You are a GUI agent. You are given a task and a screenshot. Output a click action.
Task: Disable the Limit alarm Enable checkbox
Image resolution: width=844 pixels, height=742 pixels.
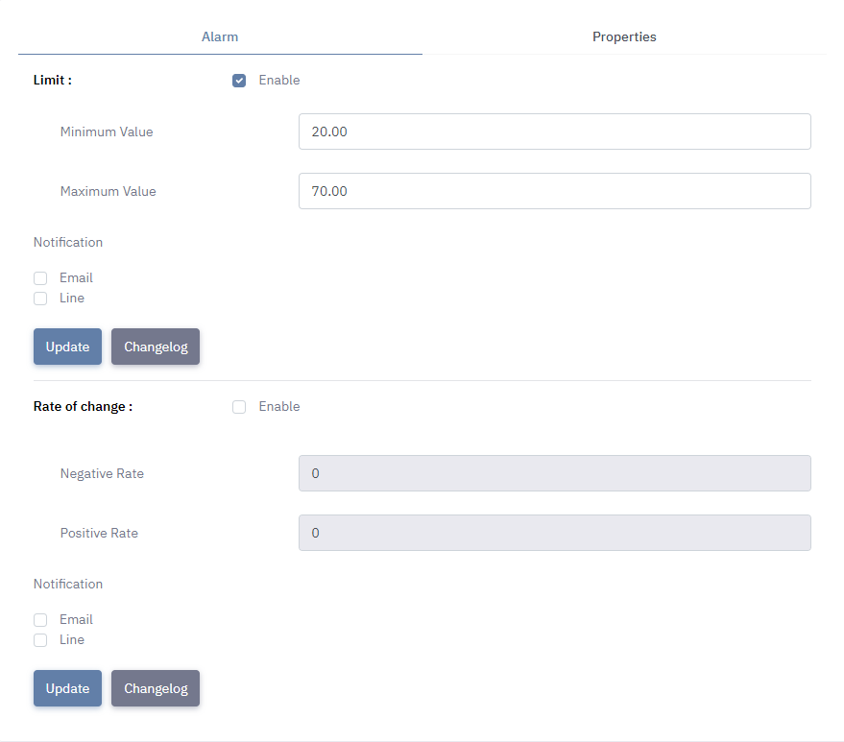[x=239, y=81]
